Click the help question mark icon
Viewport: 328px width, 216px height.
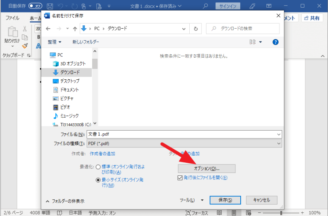275,42
